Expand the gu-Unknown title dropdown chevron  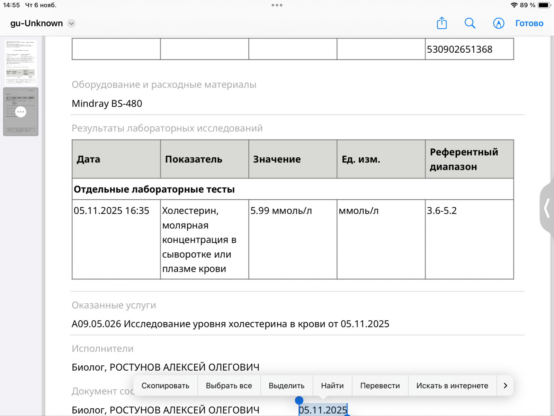coord(71,23)
